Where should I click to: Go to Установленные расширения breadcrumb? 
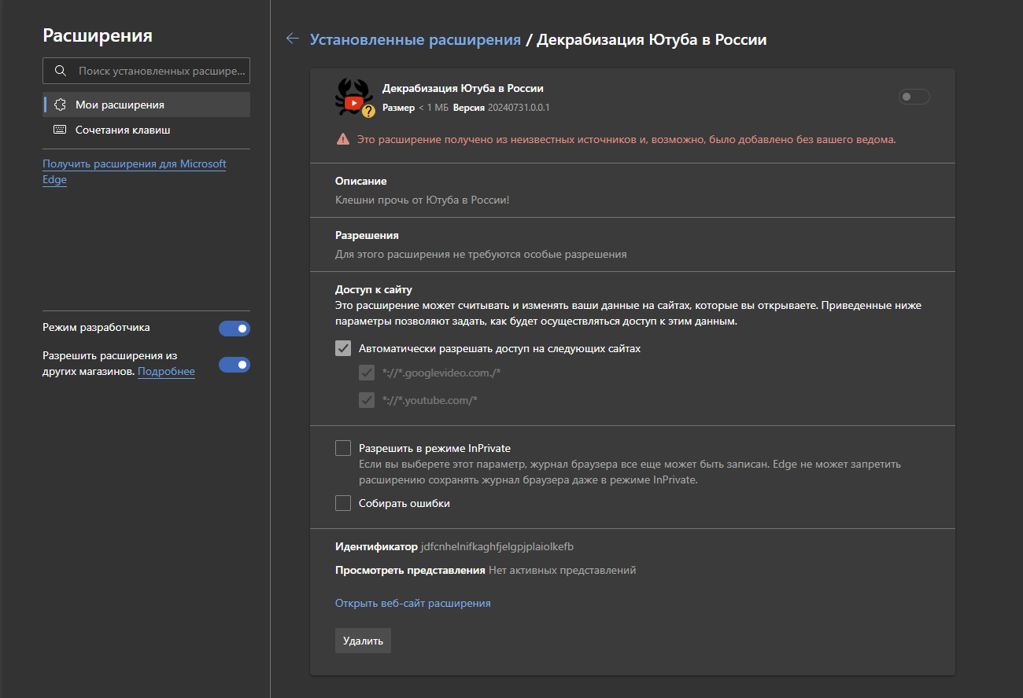(x=415, y=39)
